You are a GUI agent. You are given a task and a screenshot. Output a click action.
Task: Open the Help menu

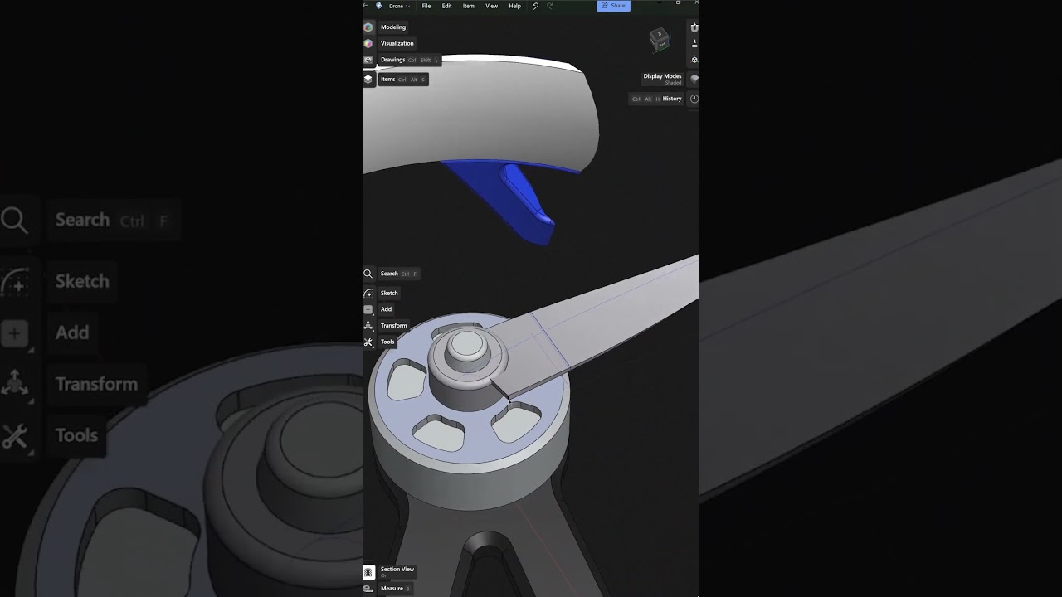tap(515, 6)
